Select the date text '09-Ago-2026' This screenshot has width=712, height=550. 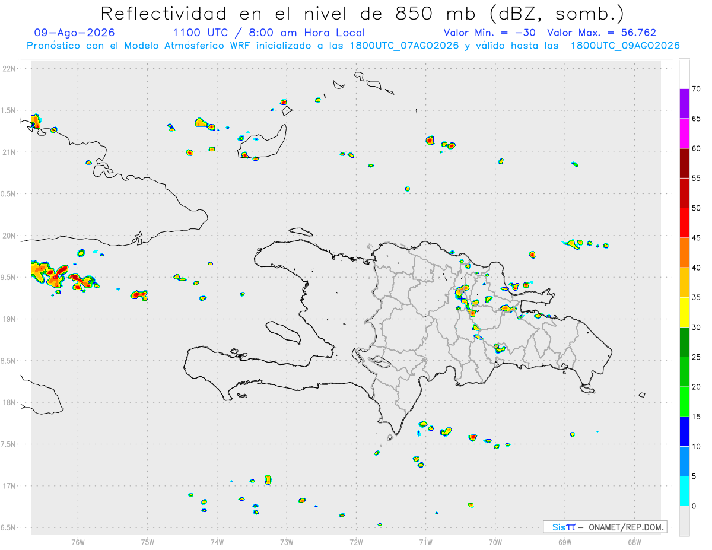75,33
